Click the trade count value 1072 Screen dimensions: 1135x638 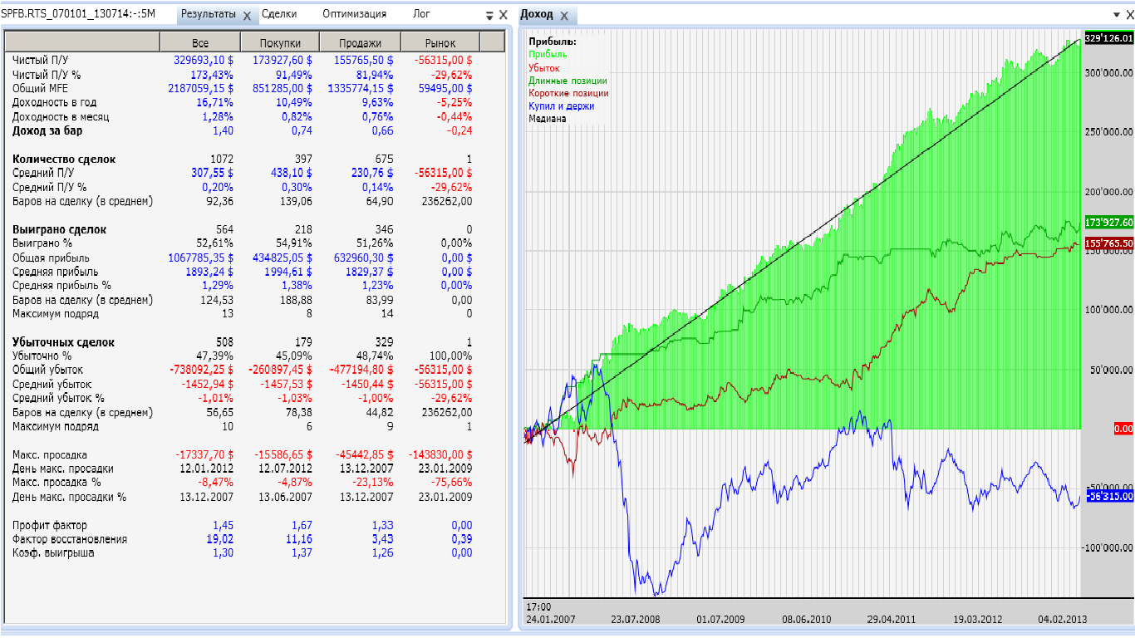click(222, 159)
